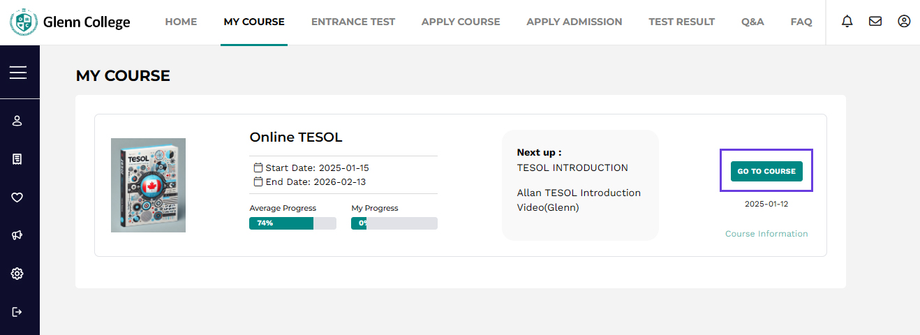Click the My Progress bar

[394, 223]
